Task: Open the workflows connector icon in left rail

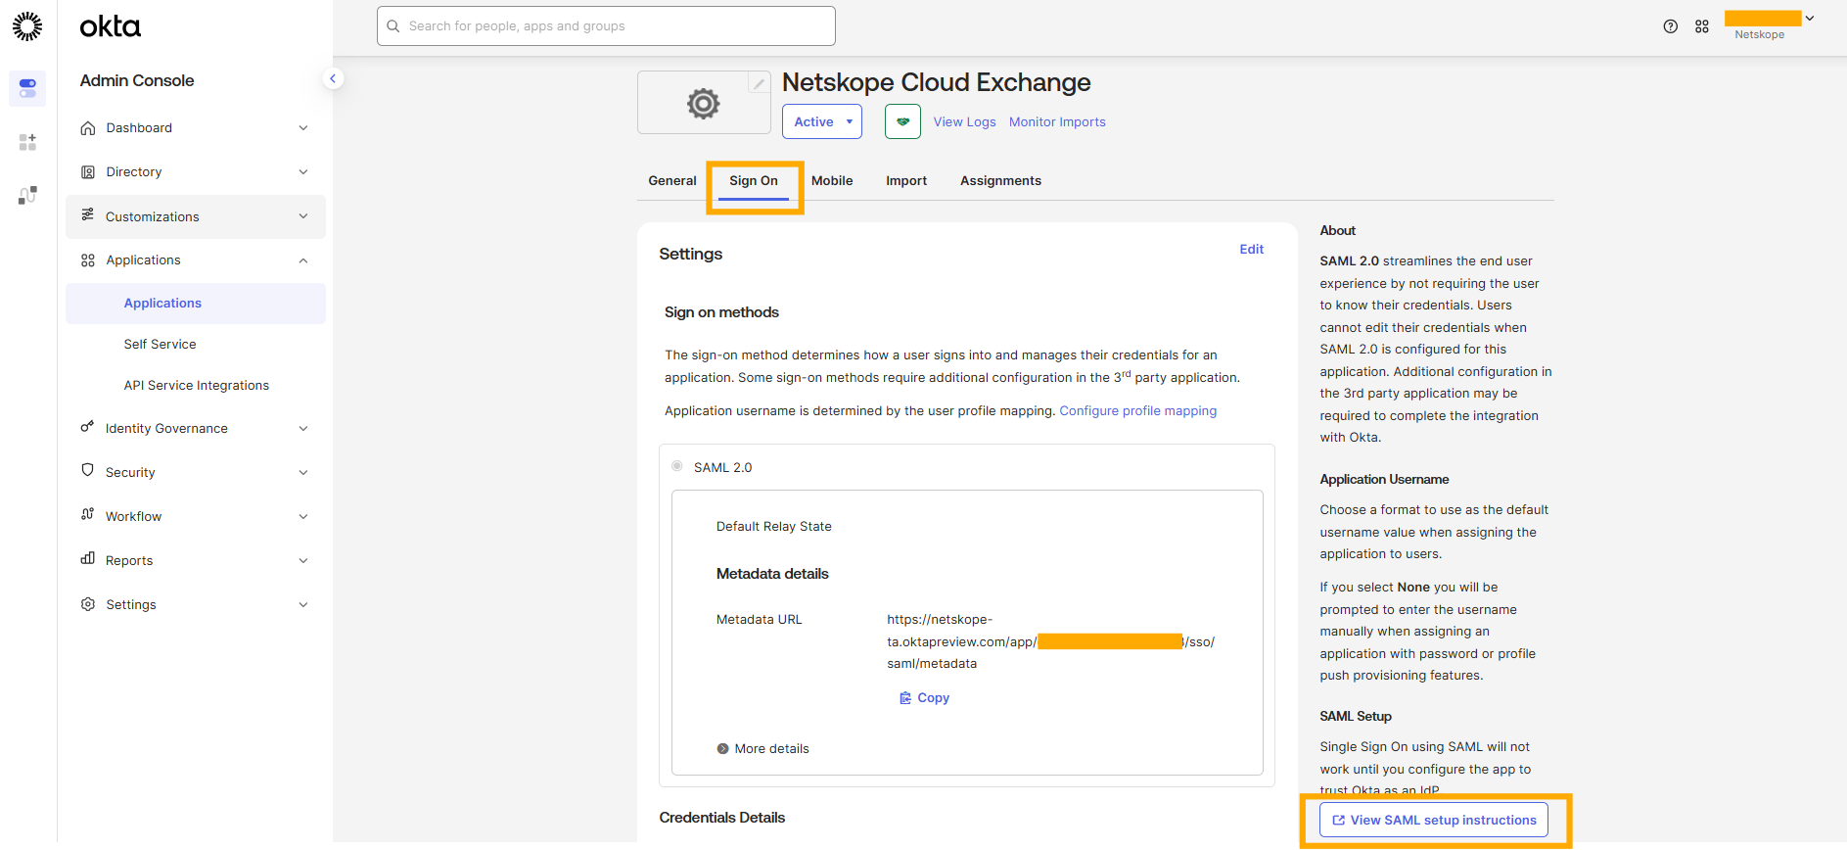Action: coord(27,195)
